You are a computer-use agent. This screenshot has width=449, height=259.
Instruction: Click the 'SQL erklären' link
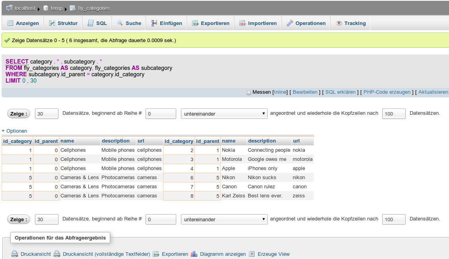340,92
